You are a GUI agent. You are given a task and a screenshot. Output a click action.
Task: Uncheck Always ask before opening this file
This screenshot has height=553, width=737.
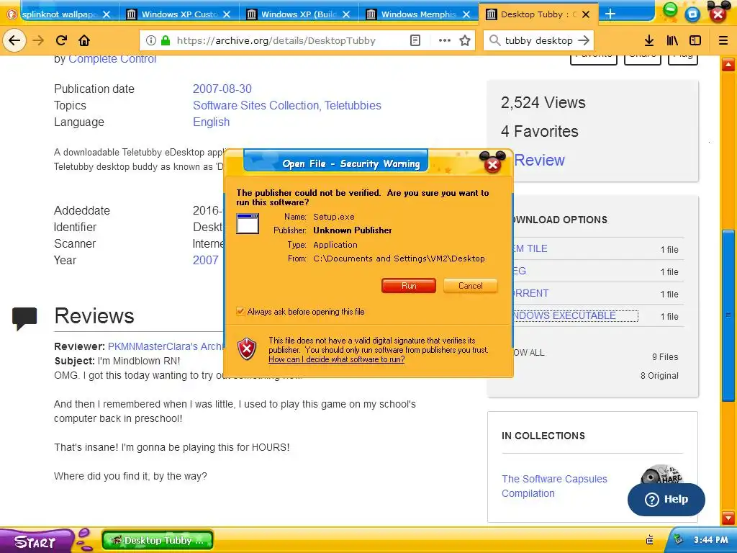pos(240,311)
